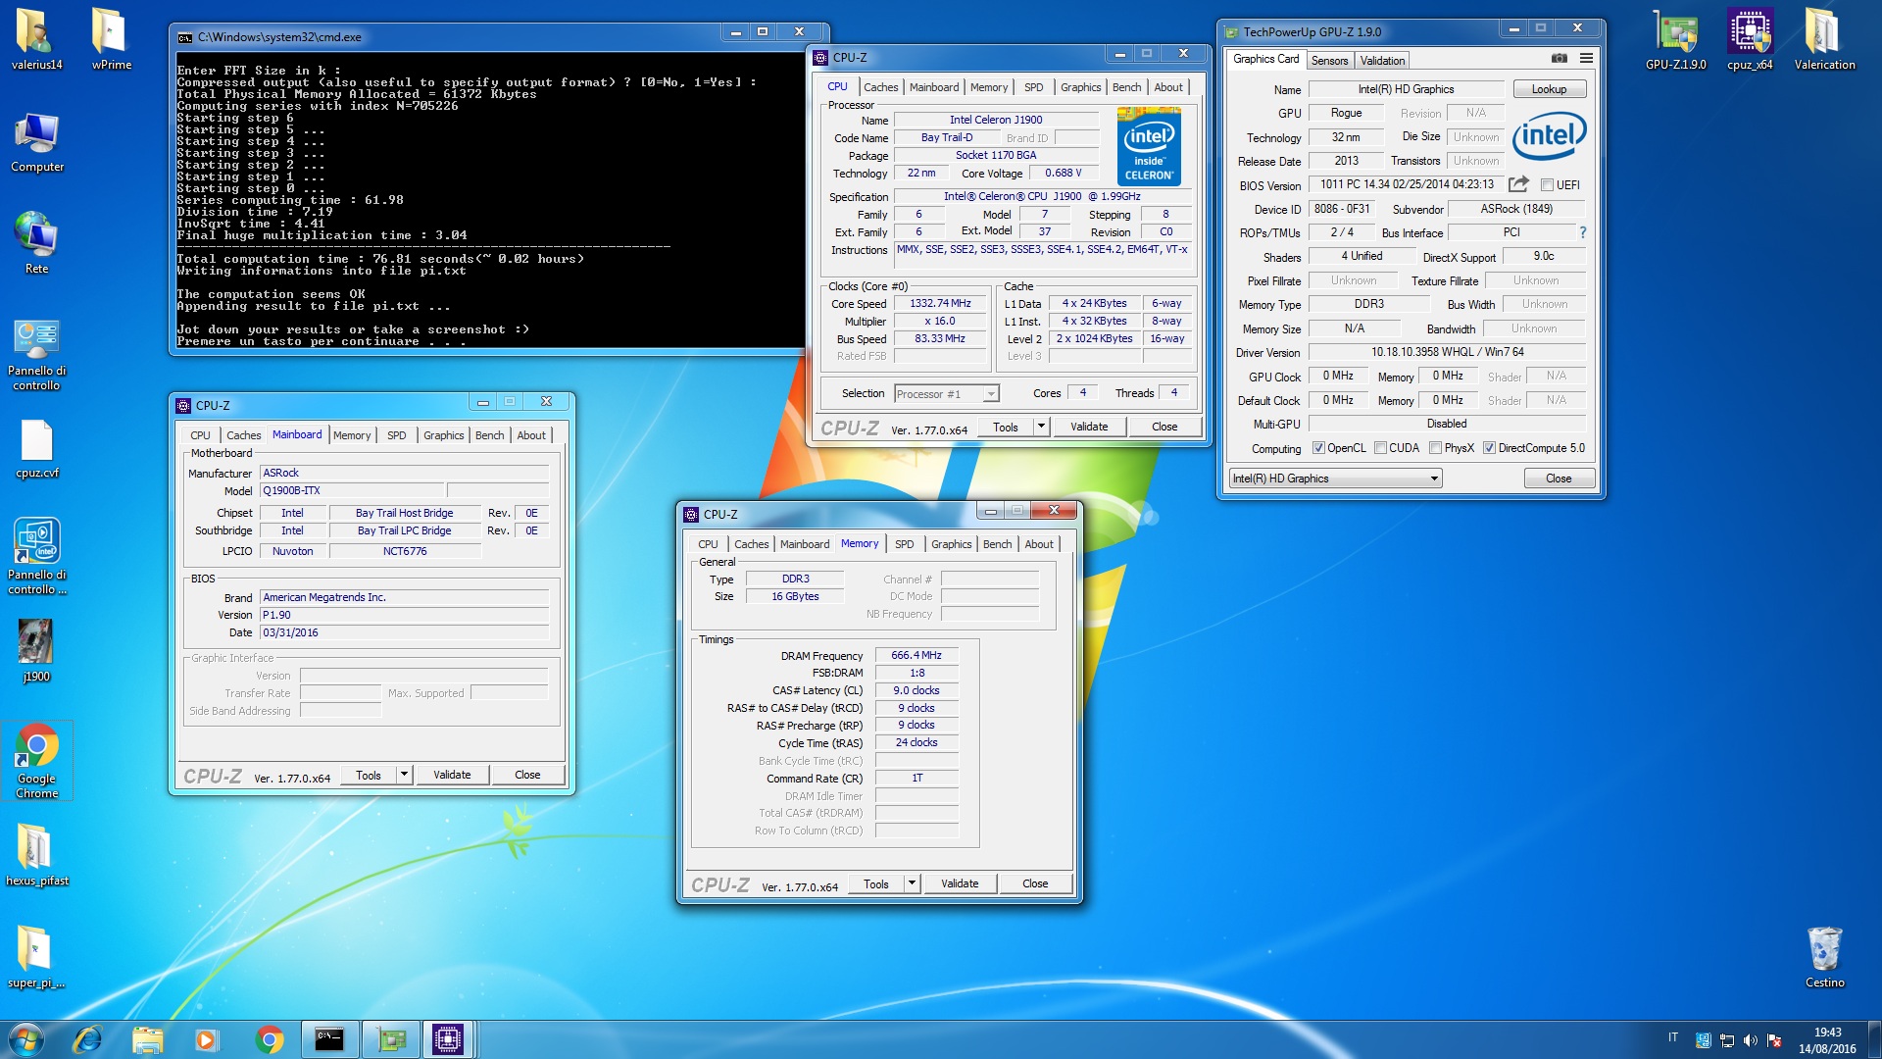This screenshot has width=1882, height=1059.
Task: Toggle the DirectCompute 5.0 checkbox
Action: point(1489,448)
